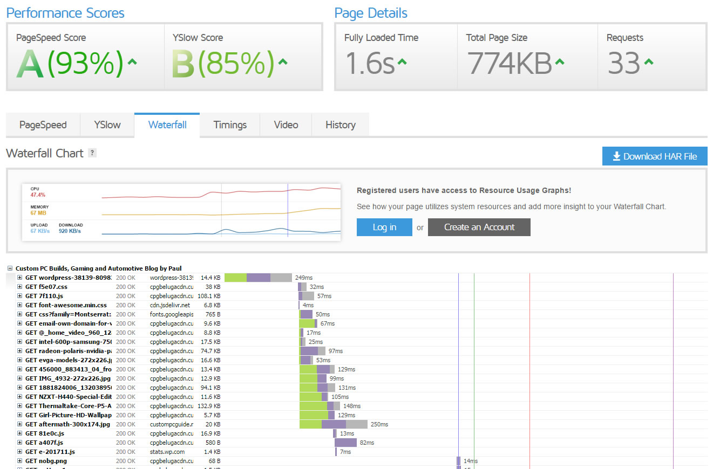Expand the GET css?family=Montserrat request
Viewport: 713px width, 469px height.
pos(20,314)
